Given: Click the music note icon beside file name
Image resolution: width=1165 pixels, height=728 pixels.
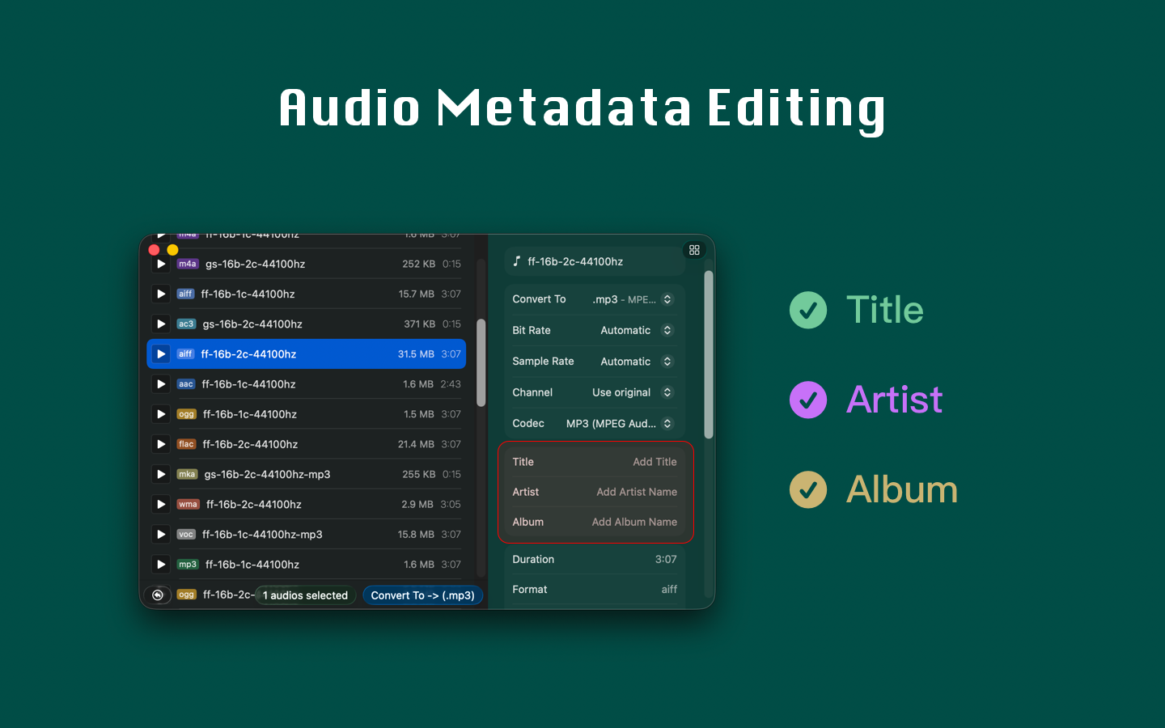Looking at the screenshot, I should [x=517, y=261].
